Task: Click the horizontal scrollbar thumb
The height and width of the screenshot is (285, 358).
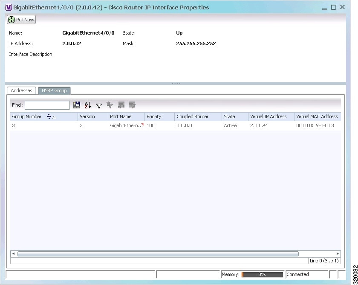Action: 158,254
